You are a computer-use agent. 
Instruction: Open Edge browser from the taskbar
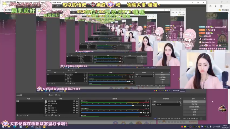(15, 127)
